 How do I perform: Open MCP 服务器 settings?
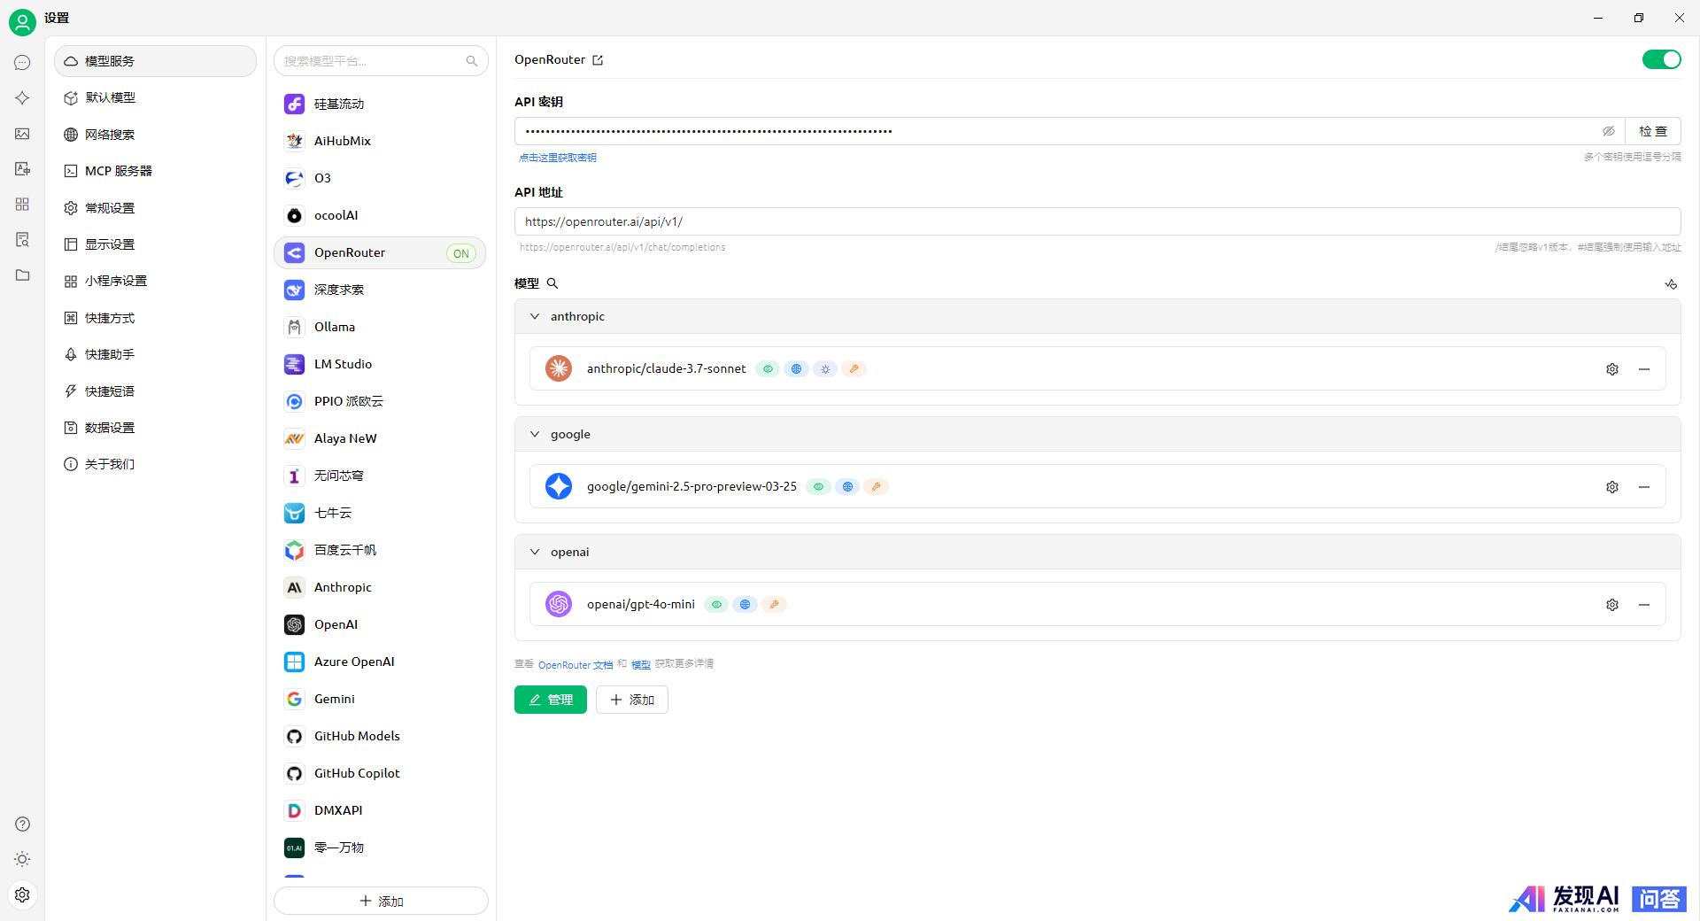155,171
